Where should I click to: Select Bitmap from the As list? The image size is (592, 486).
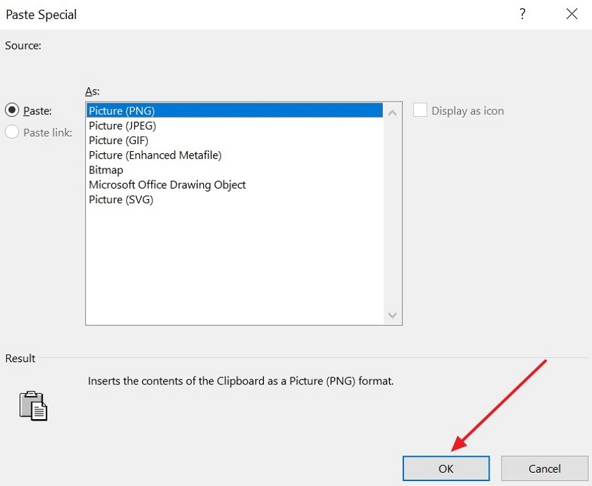coord(105,170)
